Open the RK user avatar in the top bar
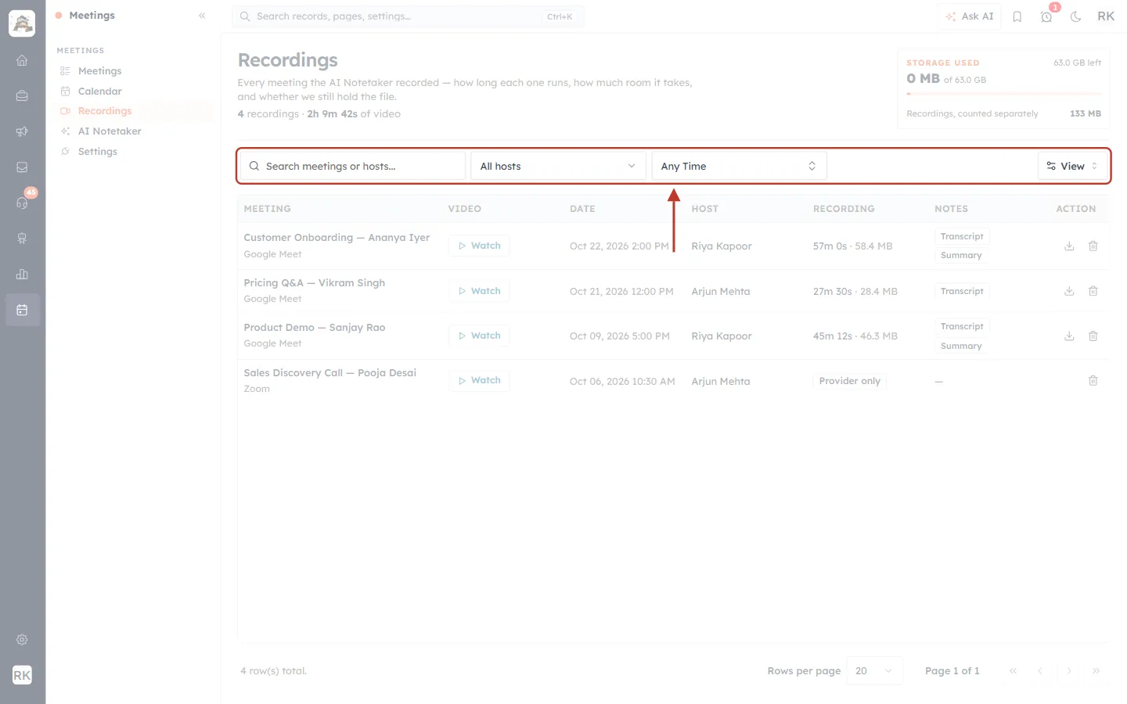This screenshot has height=704, width=1127. (1106, 16)
